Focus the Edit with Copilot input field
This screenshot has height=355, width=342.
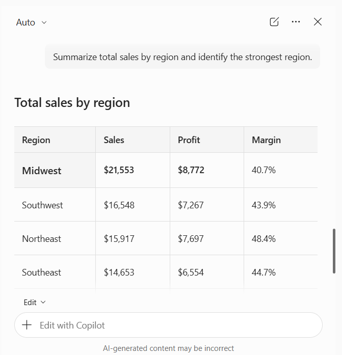[x=168, y=325]
